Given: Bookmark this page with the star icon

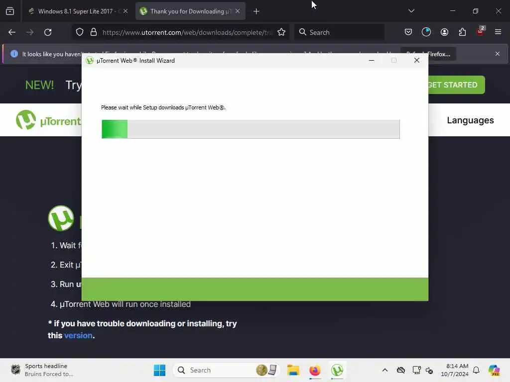Looking at the screenshot, I should pos(281,32).
